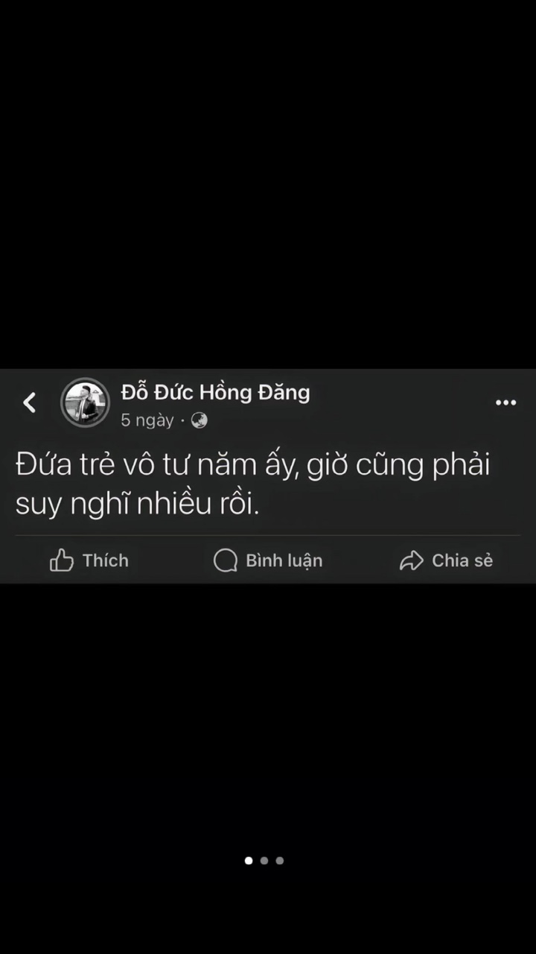536x954 pixels.
Task: Click the thumbs-up Thích icon
Action: pos(62,560)
